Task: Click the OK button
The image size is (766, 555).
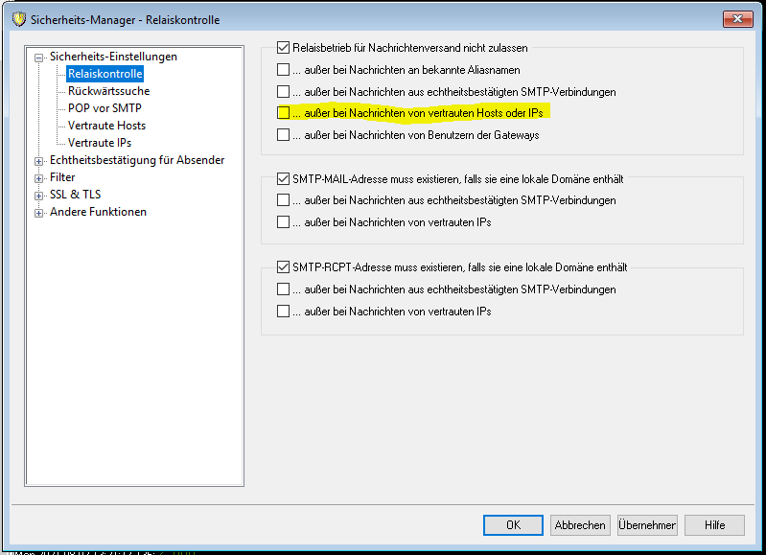Action: (x=513, y=525)
